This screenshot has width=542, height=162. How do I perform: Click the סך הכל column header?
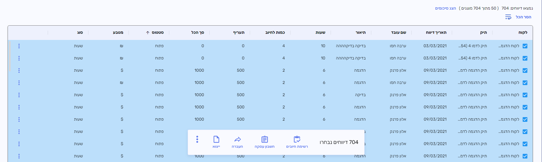pyautogui.click(x=198, y=33)
